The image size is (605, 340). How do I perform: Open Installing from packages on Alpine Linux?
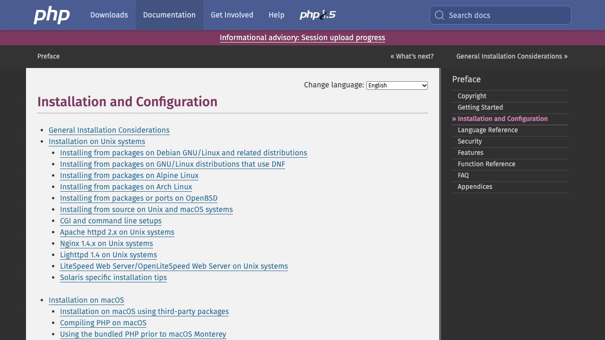coord(129,176)
